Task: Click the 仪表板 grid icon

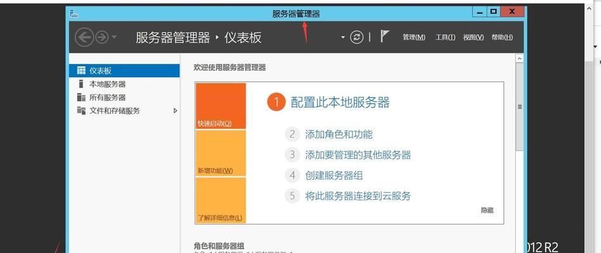Action: [x=81, y=70]
